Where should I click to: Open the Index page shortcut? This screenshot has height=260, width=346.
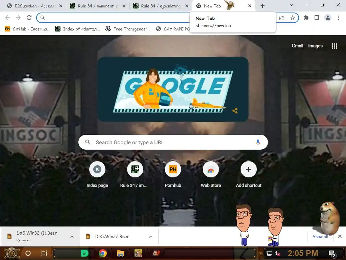97,175
